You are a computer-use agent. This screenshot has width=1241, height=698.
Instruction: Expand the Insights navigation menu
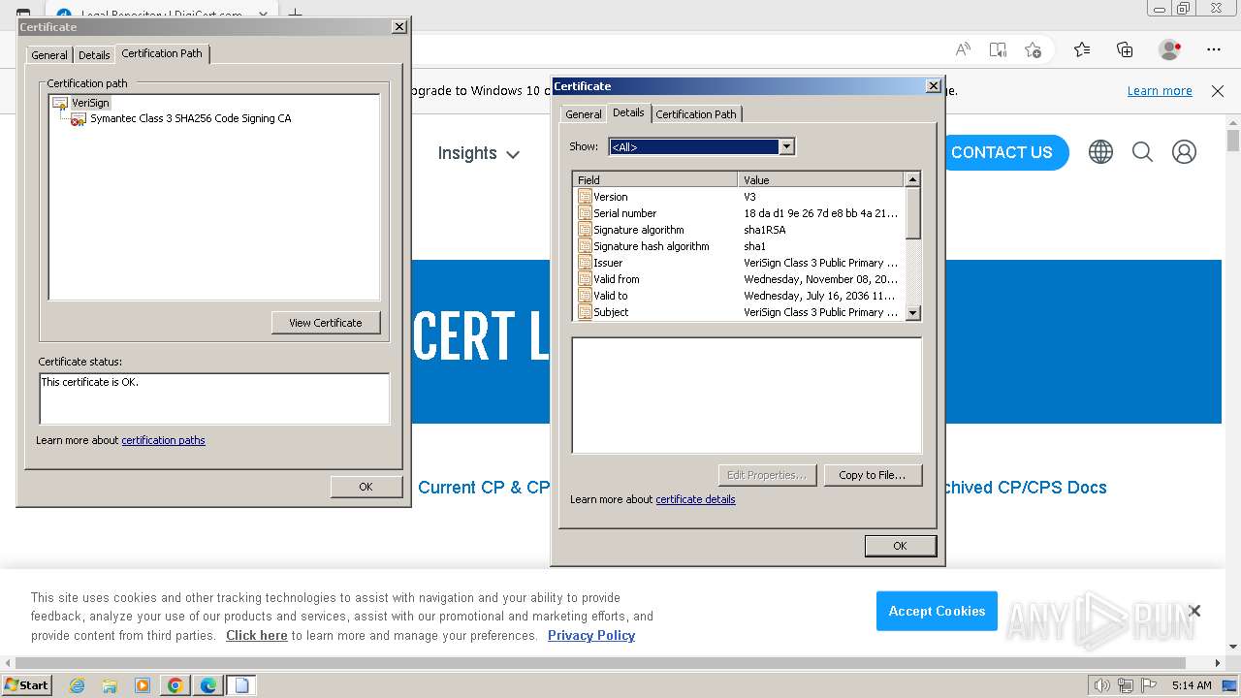tap(478, 153)
